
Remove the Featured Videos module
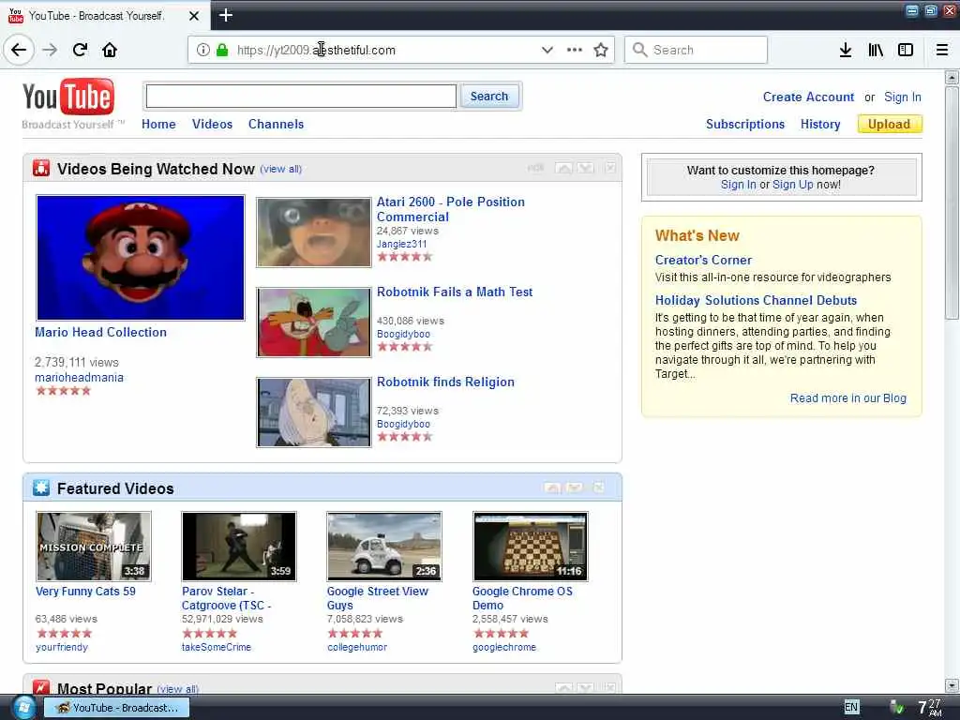(599, 487)
